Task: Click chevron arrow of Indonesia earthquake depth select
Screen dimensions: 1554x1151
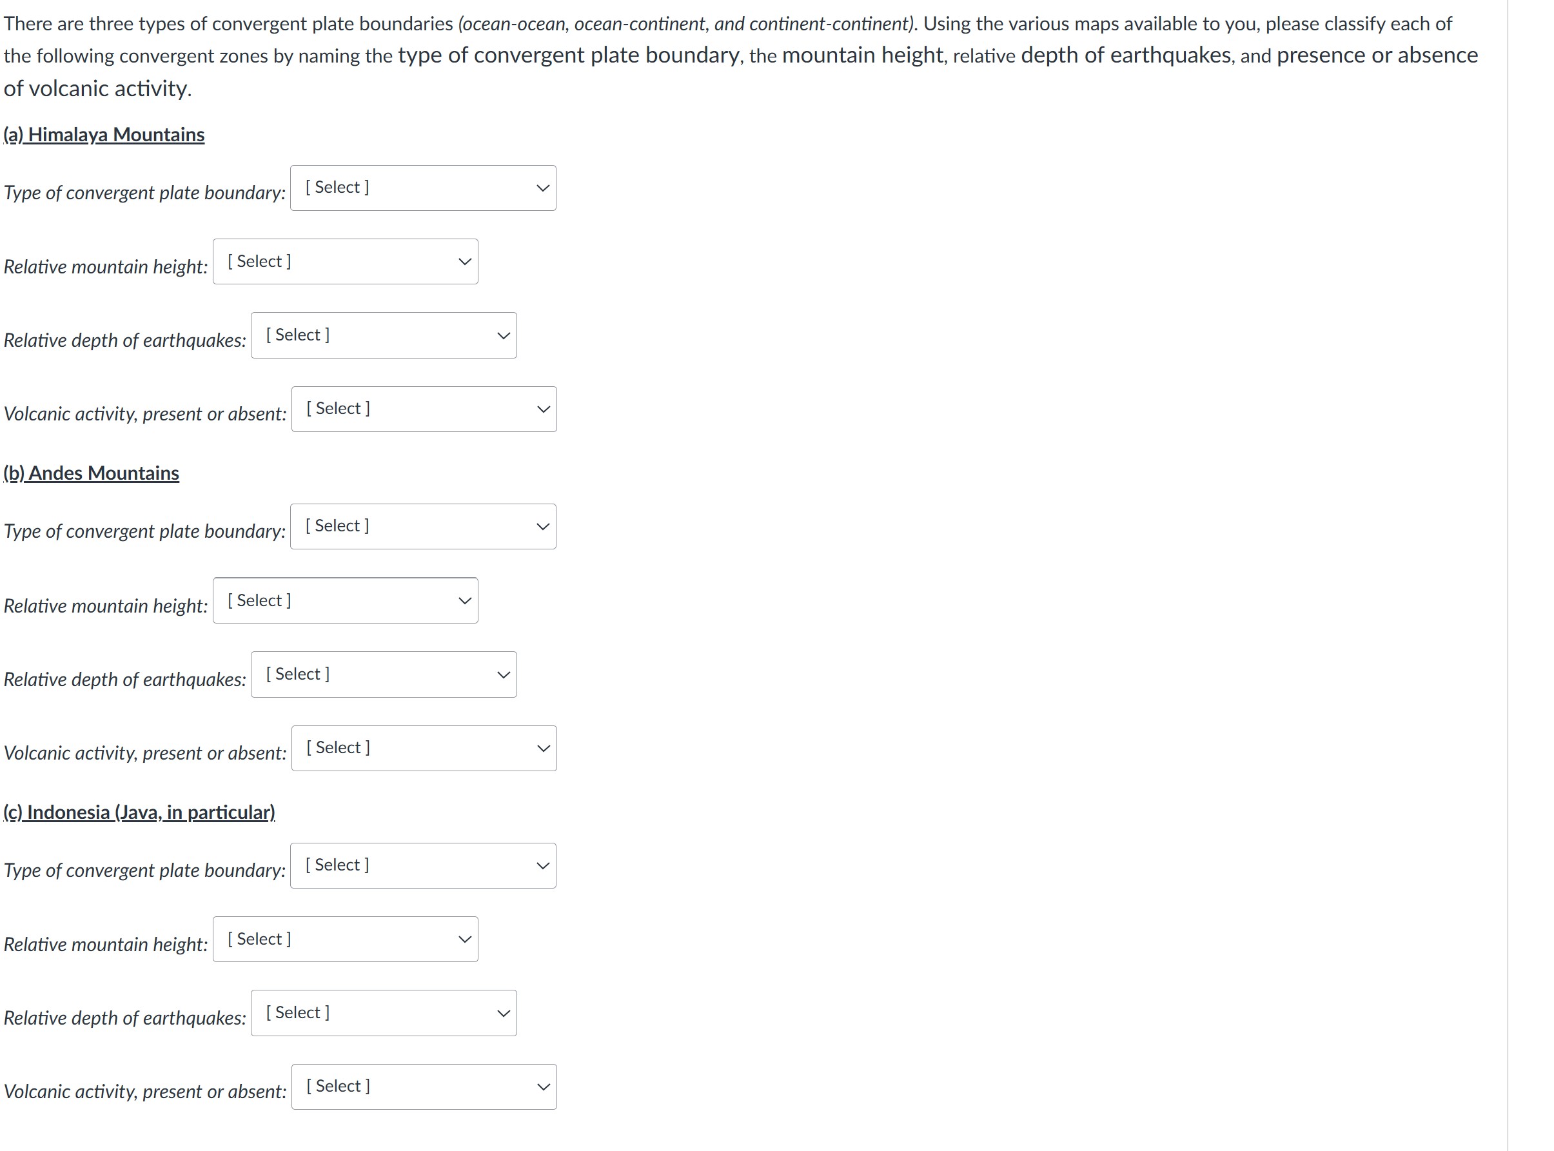Action: pyautogui.click(x=504, y=1014)
